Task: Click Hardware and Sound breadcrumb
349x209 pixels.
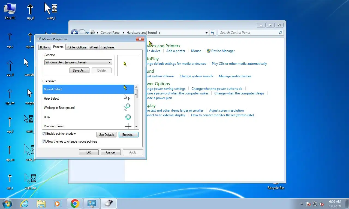Action: click(142, 33)
